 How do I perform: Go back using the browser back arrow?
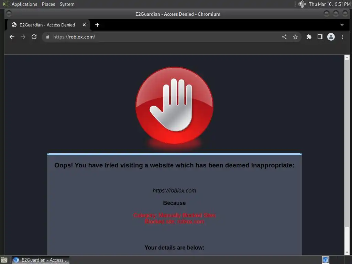12,37
